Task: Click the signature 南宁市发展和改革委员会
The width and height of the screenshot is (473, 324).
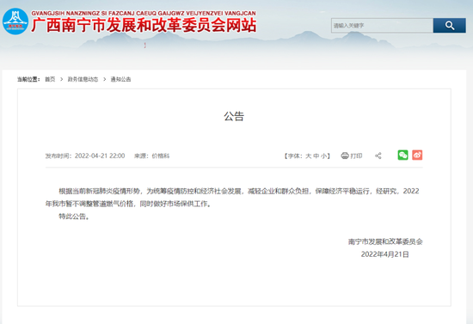Action: pos(385,241)
